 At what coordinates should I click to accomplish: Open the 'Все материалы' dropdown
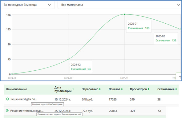coord(119,5)
